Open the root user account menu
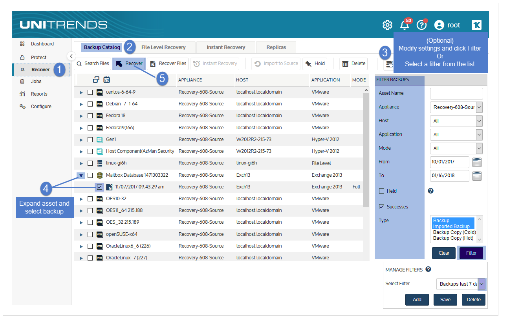Screen dimensions: 509x324 [447, 25]
